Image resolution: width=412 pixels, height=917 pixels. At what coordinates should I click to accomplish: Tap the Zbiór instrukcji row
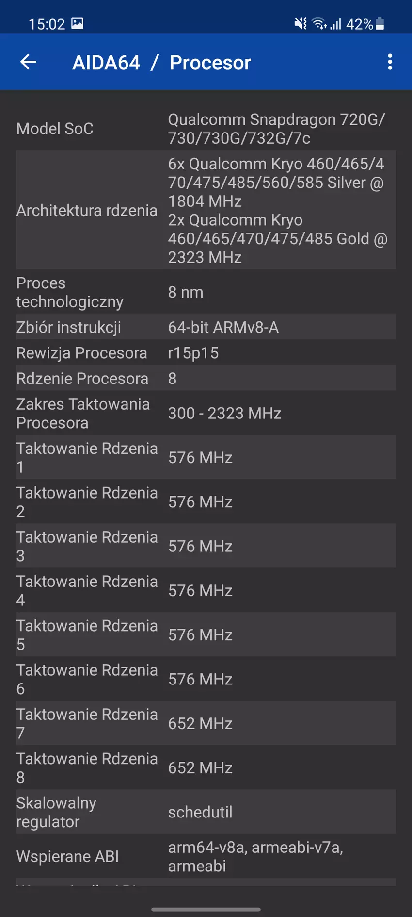tap(206, 327)
